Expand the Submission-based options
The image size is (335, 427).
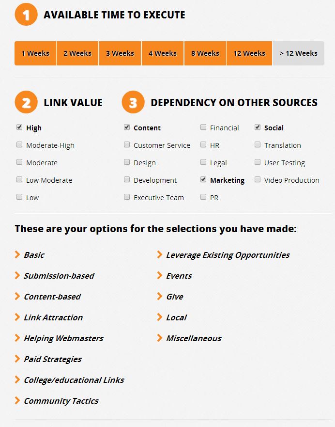pos(59,276)
